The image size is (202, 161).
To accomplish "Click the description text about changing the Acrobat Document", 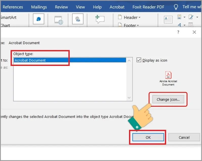I will (67, 116).
